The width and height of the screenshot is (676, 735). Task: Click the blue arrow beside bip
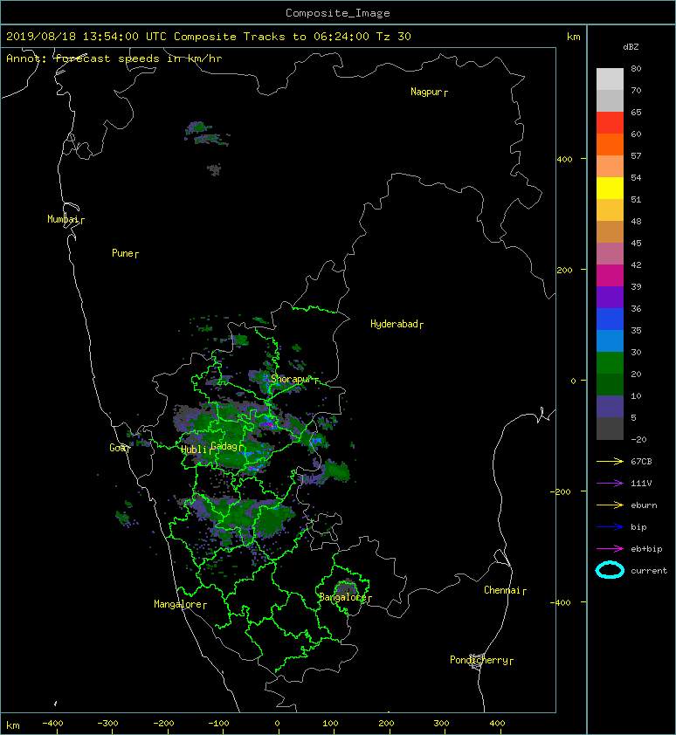point(610,527)
